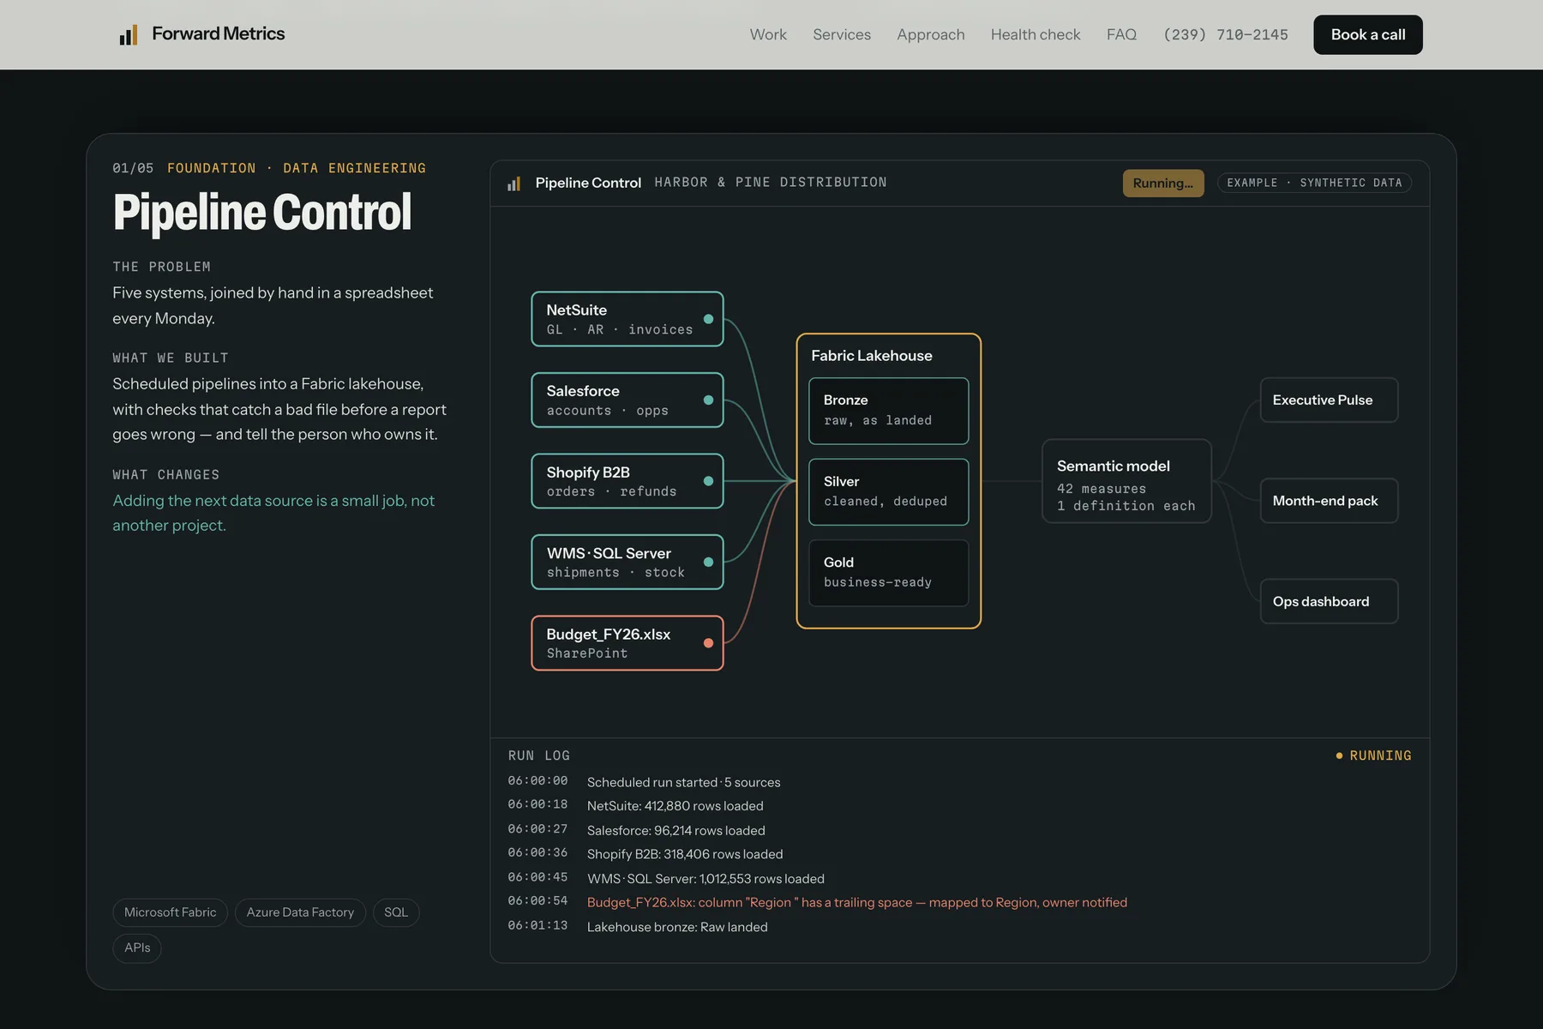Select the Budget_FY26.xlsx SharePoint node
The width and height of the screenshot is (1543, 1029).
coord(627,643)
